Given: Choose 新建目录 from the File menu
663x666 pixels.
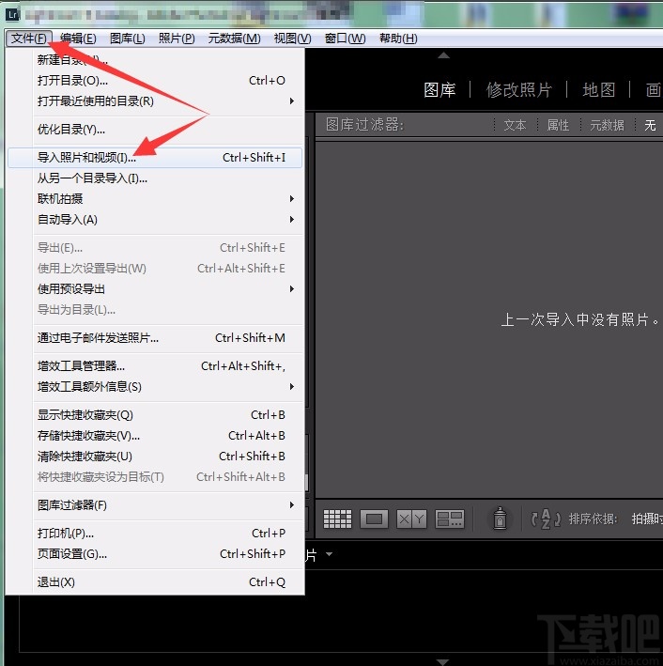Looking at the screenshot, I should click(x=156, y=60).
